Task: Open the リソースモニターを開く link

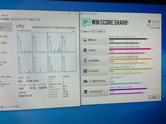Action: click(x=12, y=107)
